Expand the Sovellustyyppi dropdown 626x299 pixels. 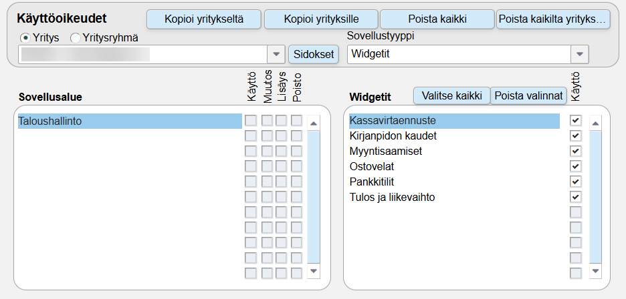580,54
